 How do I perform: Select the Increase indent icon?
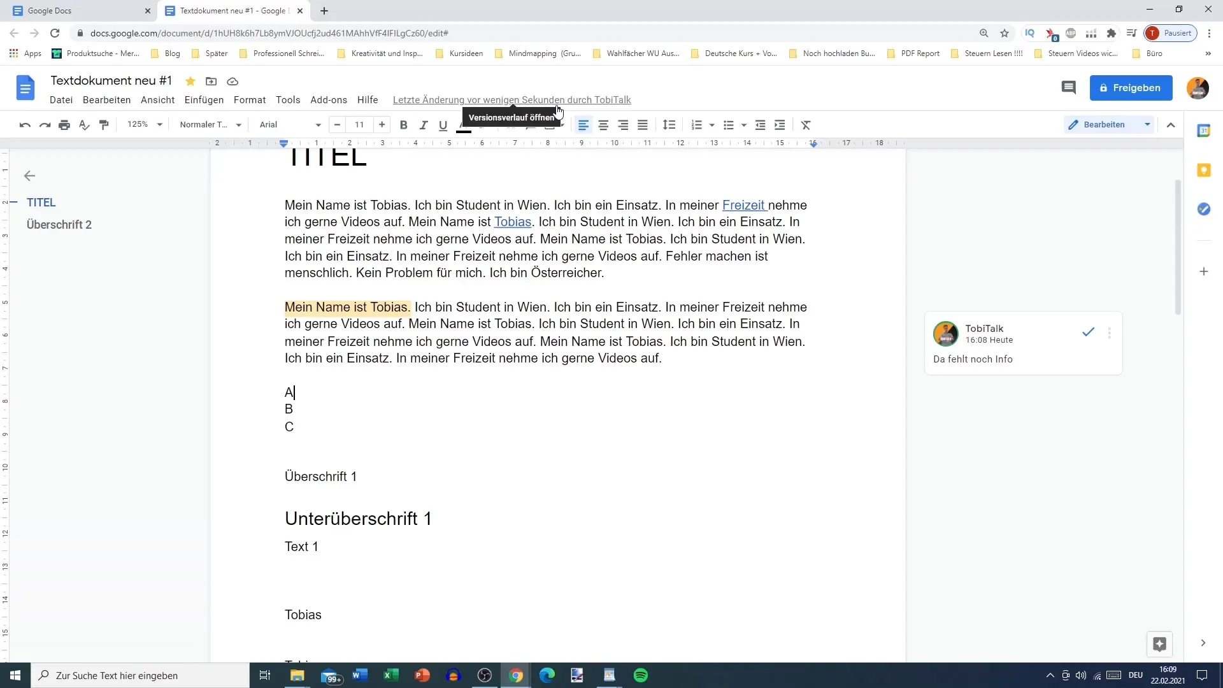click(780, 124)
